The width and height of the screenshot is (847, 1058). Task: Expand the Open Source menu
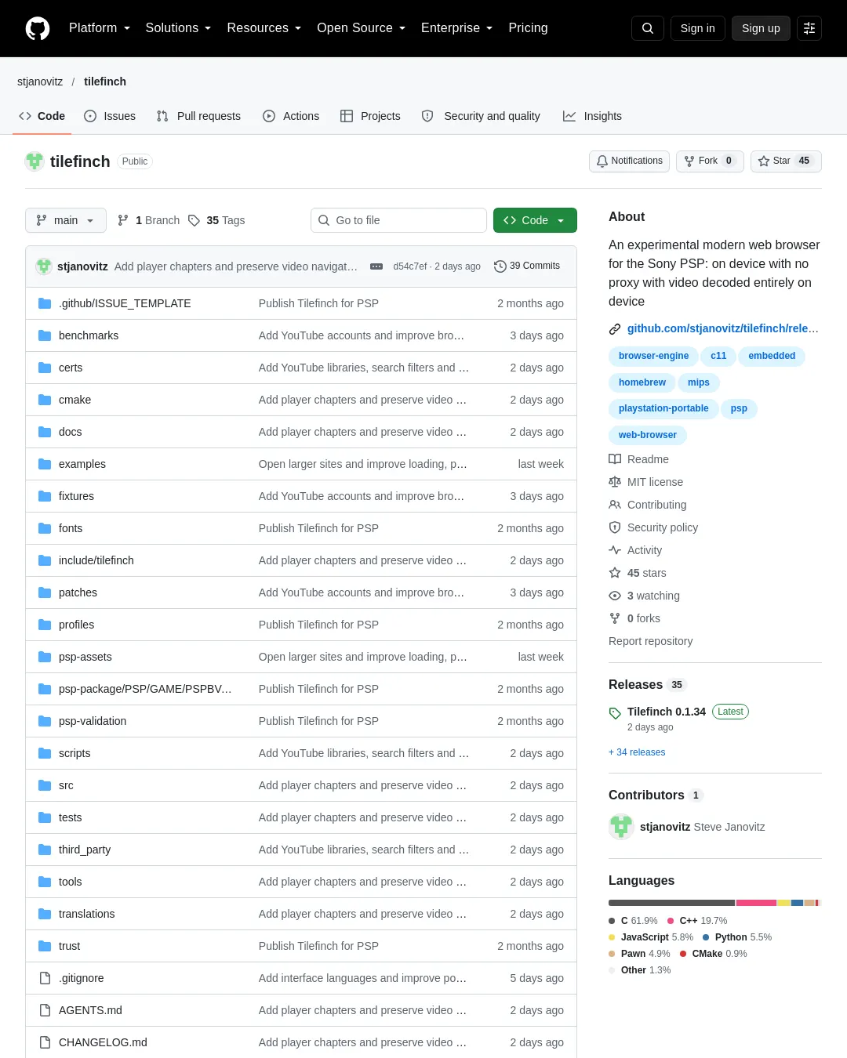click(x=361, y=28)
